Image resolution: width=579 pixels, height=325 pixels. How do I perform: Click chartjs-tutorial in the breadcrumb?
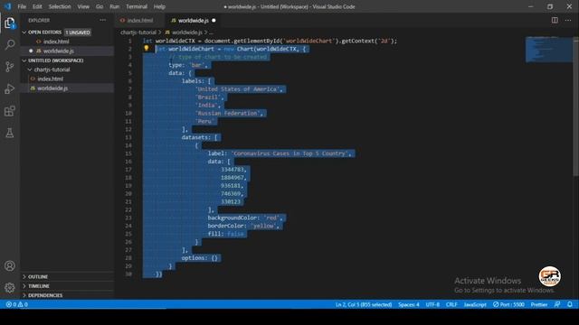click(x=138, y=32)
